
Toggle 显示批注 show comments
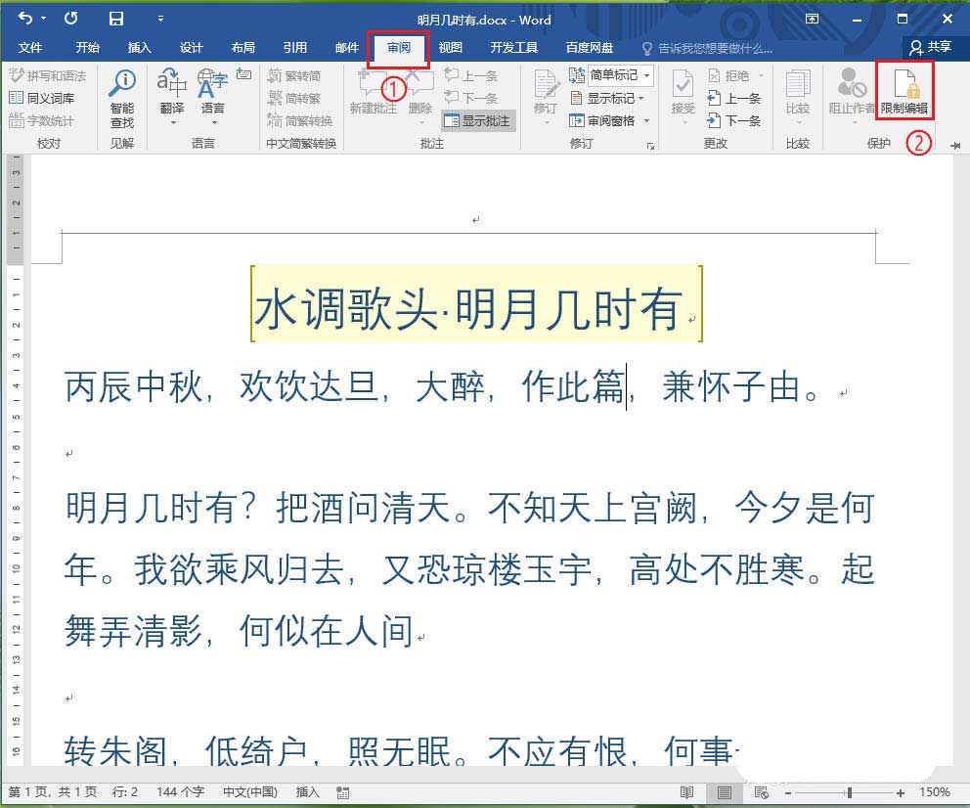478,120
